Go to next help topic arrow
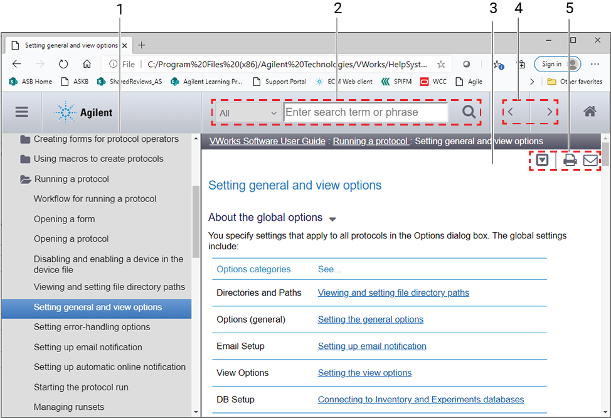 click(x=550, y=112)
